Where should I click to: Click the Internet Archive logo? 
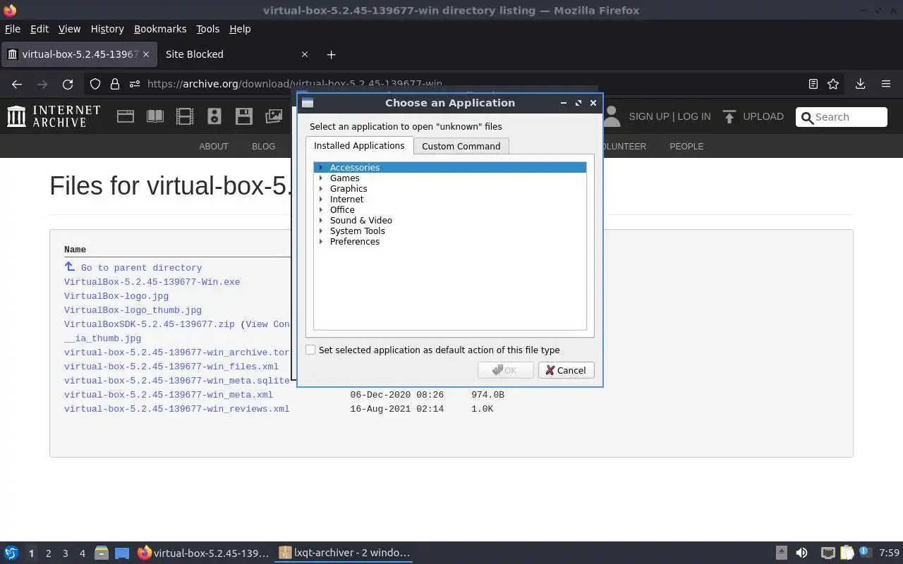(54, 116)
